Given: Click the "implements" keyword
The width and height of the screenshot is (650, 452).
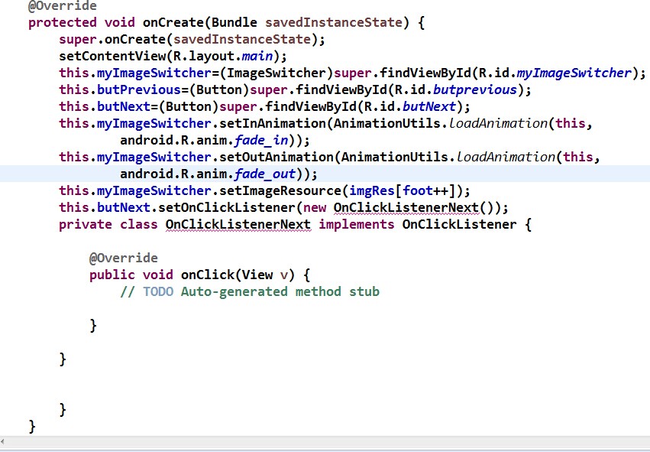Looking at the screenshot, I should [x=357, y=225].
